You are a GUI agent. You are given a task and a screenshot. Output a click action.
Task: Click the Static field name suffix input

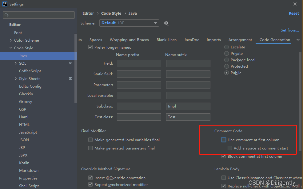coord(188,74)
